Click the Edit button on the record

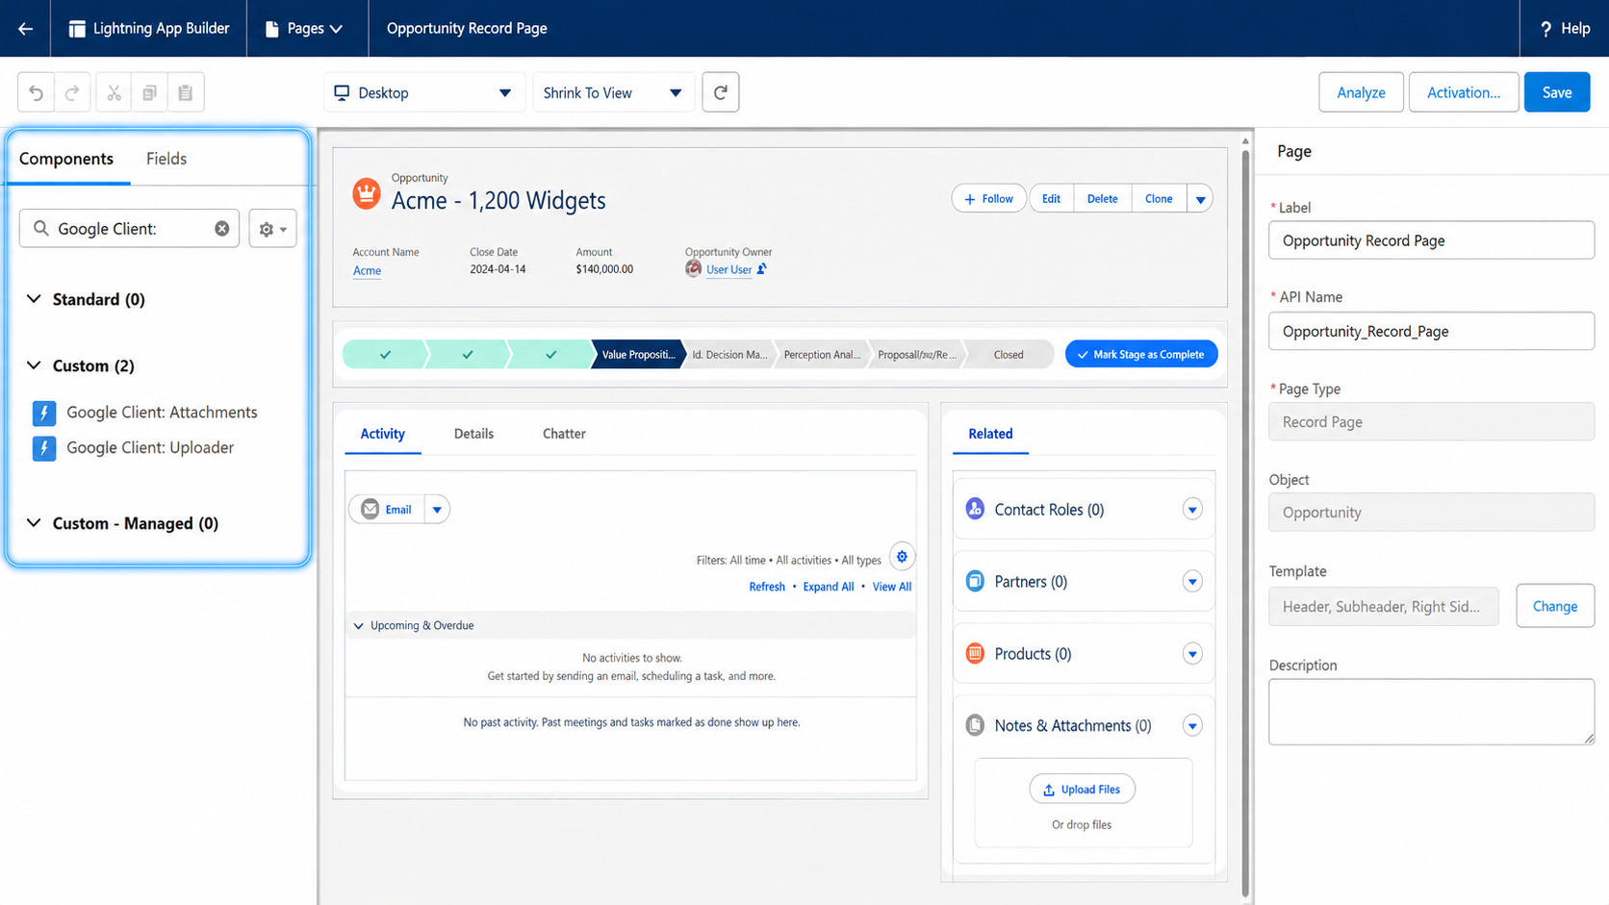point(1051,199)
